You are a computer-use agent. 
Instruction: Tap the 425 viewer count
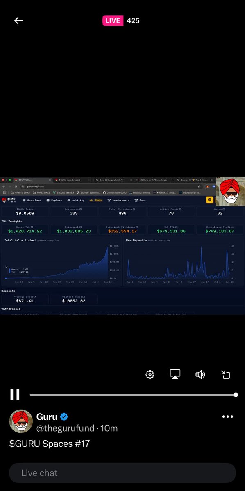133,20
